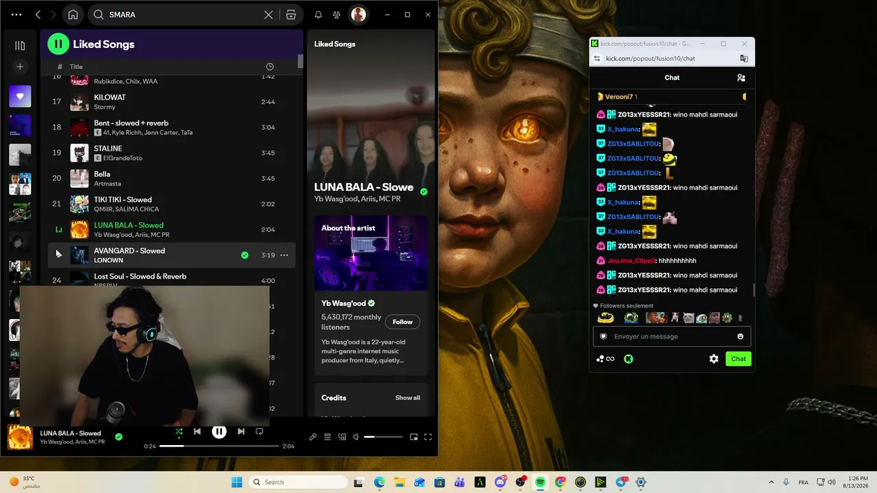Toggle liked checkmark in bottom player bar
877x493 pixels.
119,437
